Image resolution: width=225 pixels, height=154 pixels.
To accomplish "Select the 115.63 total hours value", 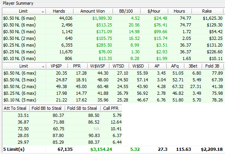I will [x=184, y=149].
